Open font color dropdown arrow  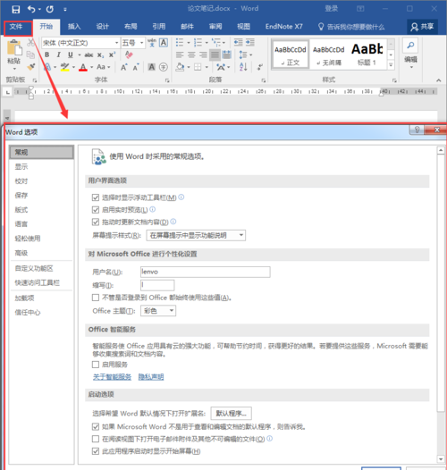coord(92,67)
